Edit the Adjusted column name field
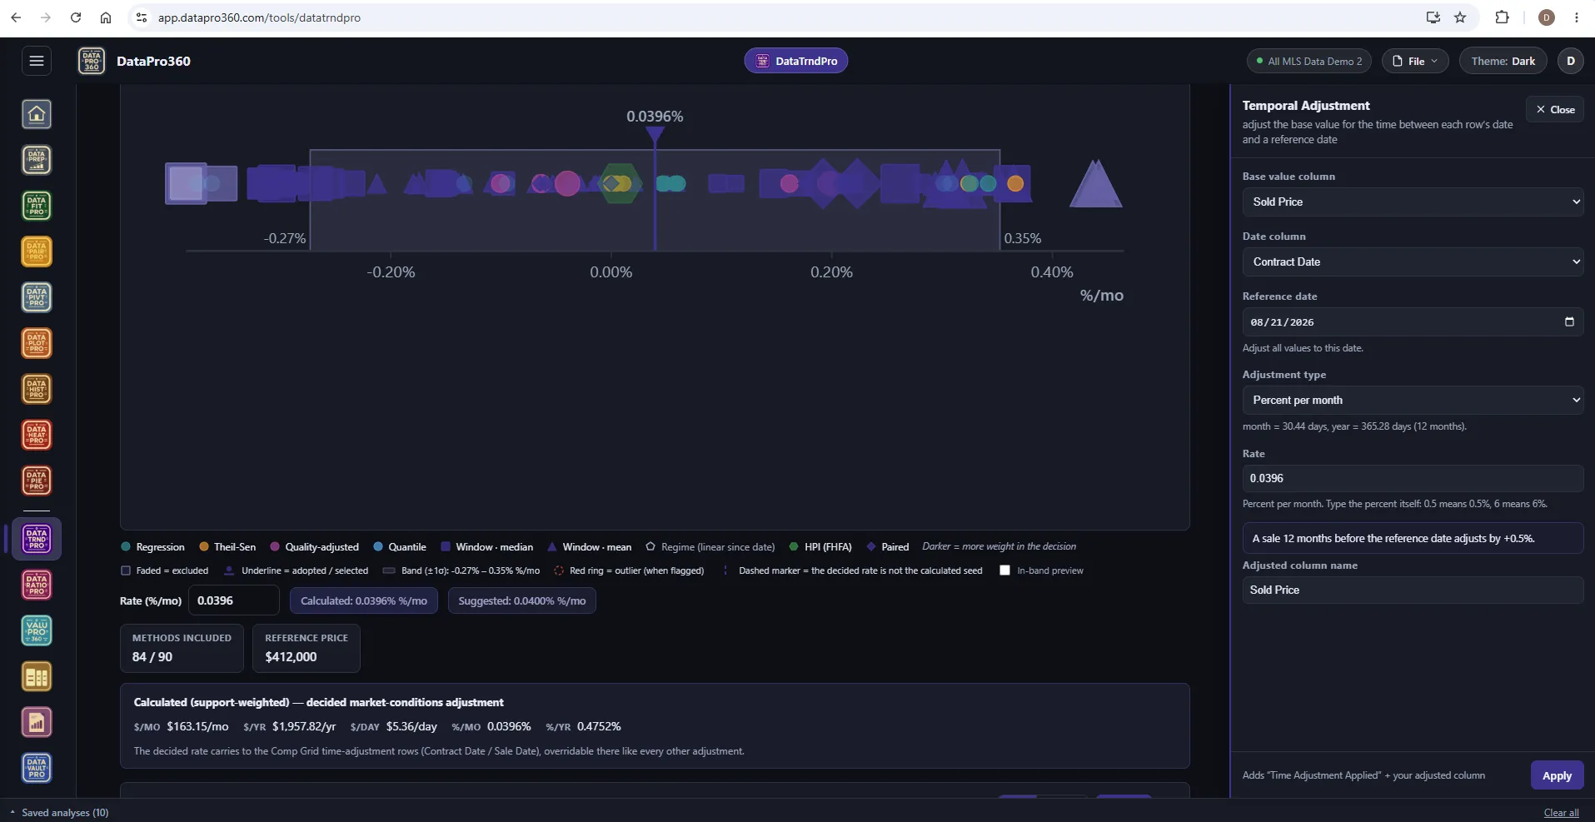The height and width of the screenshot is (822, 1595). point(1413,590)
